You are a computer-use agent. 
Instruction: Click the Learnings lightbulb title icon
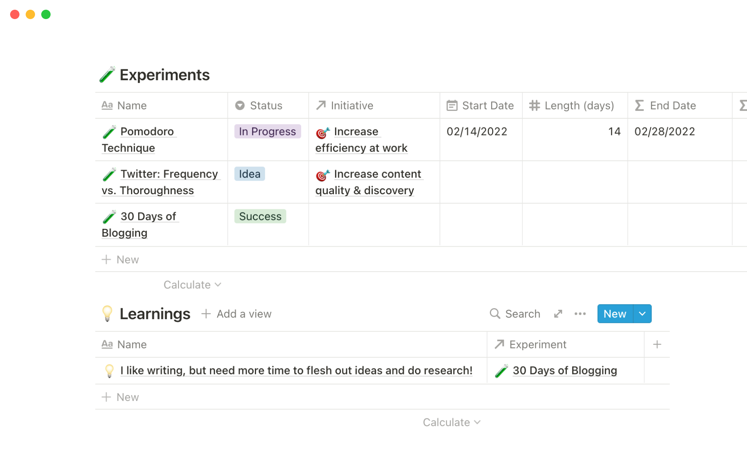(x=107, y=314)
